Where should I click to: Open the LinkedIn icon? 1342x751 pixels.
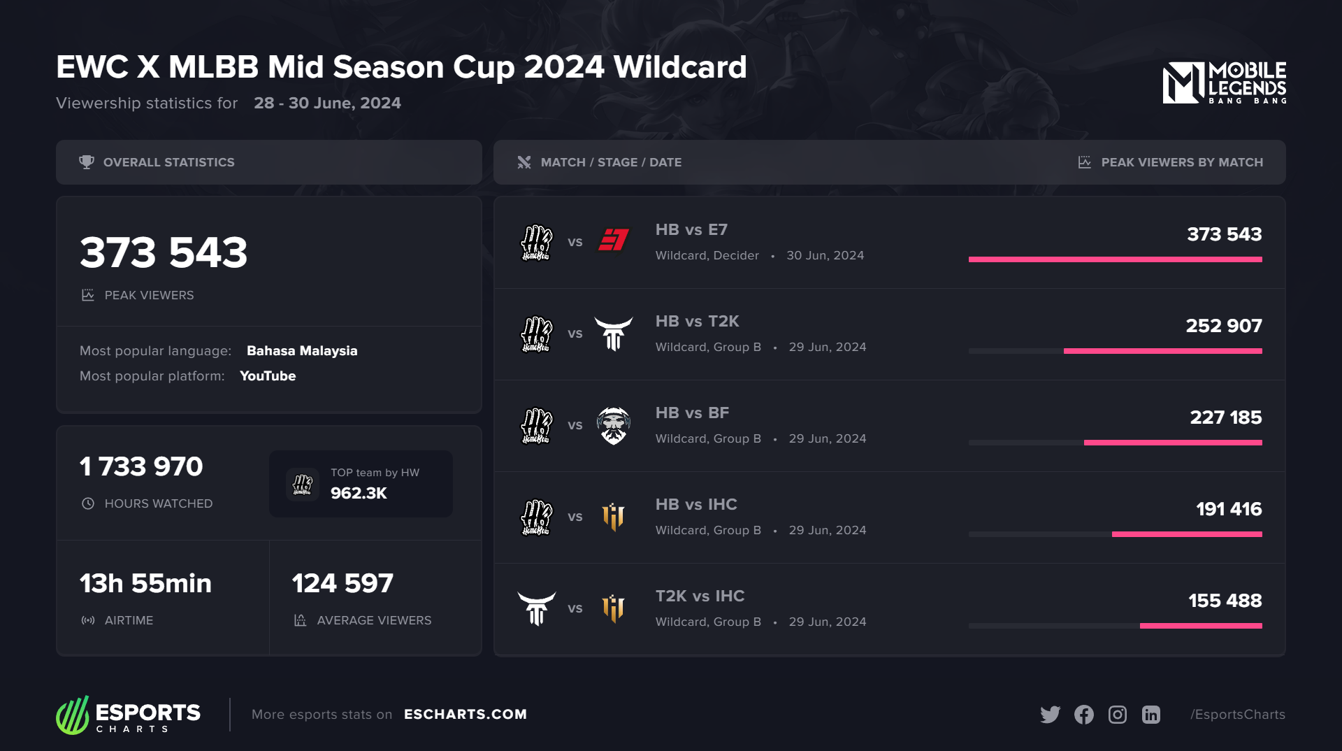pyautogui.click(x=1151, y=714)
